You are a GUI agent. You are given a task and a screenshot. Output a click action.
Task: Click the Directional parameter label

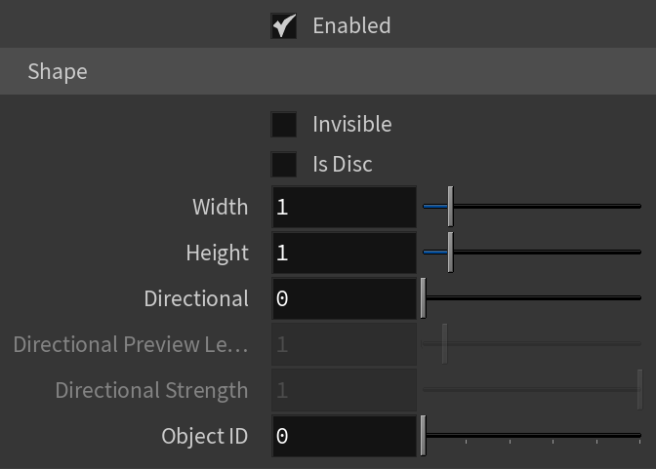[x=196, y=298]
